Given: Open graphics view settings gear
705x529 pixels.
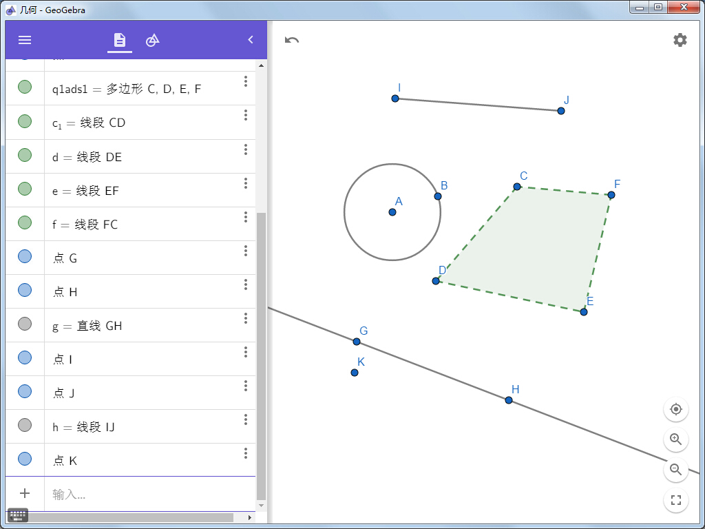Looking at the screenshot, I should click(x=680, y=40).
